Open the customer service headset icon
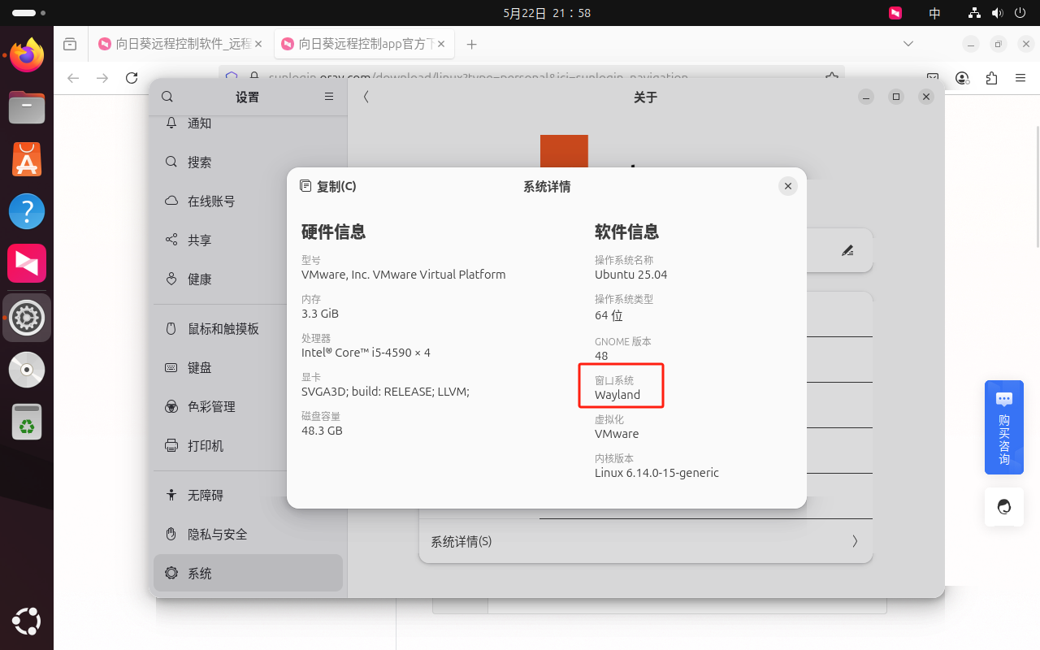This screenshot has width=1040, height=650. point(1004,507)
